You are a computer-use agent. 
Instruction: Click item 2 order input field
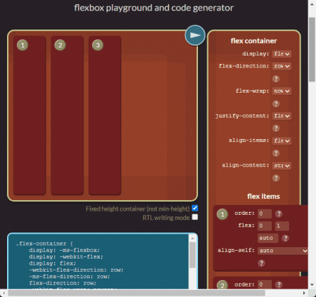[x=265, y=284]
